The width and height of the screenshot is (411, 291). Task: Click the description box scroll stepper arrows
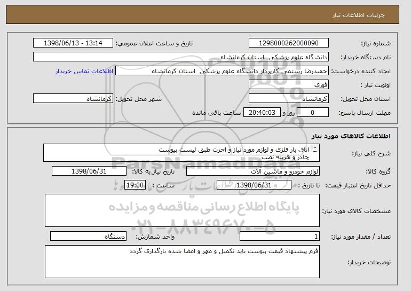[315, 150]
